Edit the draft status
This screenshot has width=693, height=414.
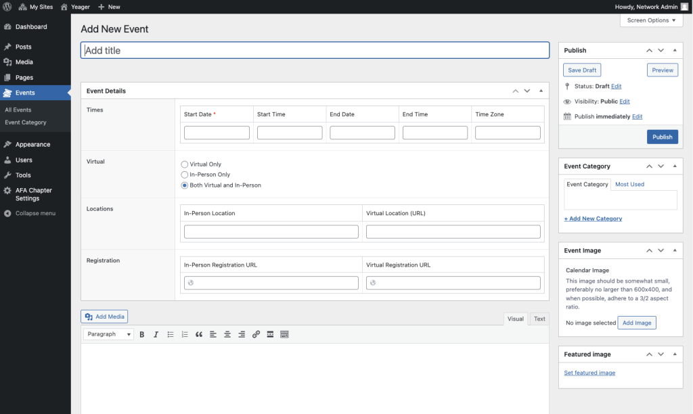(x=616, y=86)
